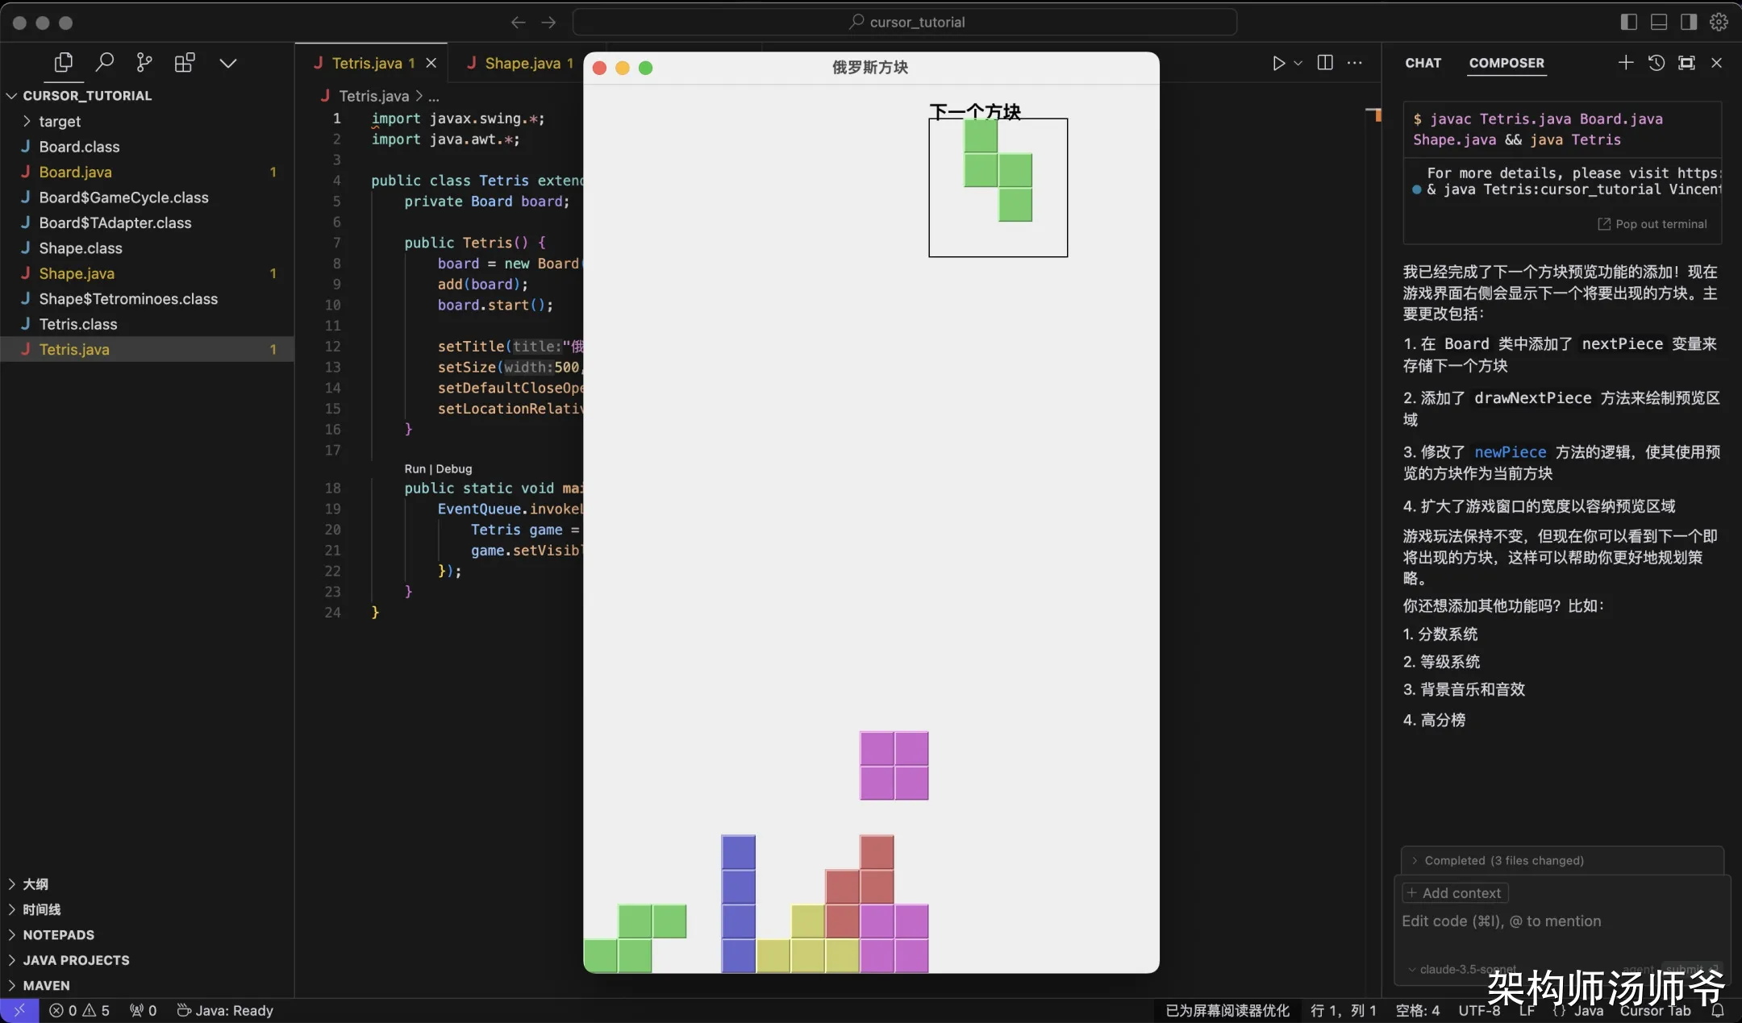The image size is (1742, 1023).
Task: Open the Search panel icon
Action: coord(104,62)
